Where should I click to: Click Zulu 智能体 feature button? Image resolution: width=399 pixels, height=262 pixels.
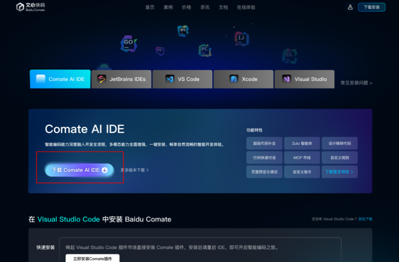(302, 143)
